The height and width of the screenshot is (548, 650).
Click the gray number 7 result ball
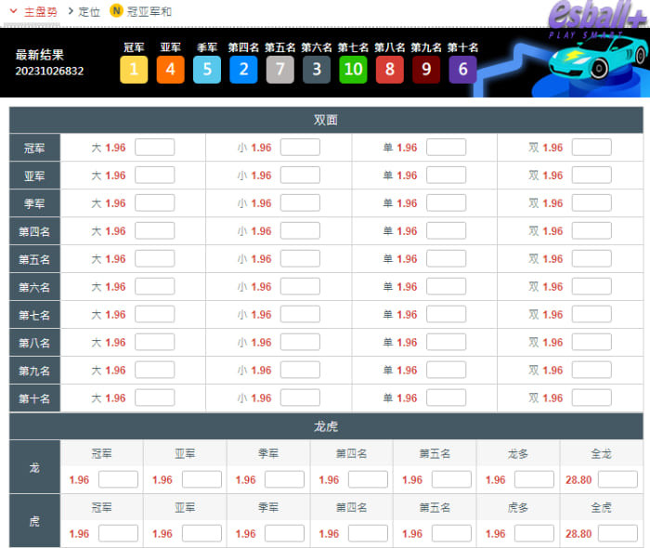tap(279, 70)
